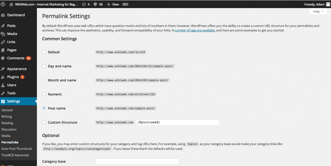Click the Posts pushpin icon

[x=3, y=26]
